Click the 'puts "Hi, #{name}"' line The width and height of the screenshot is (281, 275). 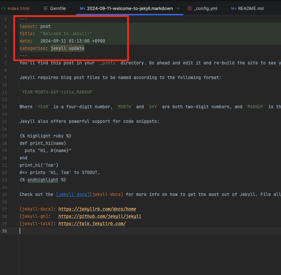coord(48,150)
